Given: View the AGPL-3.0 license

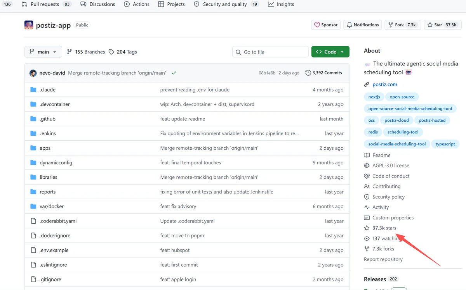Looking at the screenshot, I should (386, 166).
